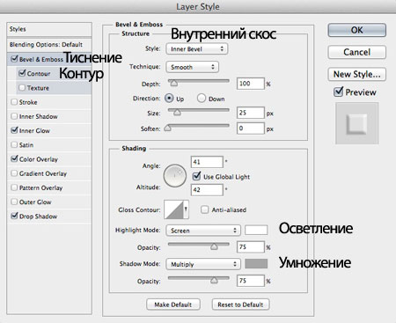The image size is (396, 323).
Task: Select the Stroke style label
Action: point(28,102)
